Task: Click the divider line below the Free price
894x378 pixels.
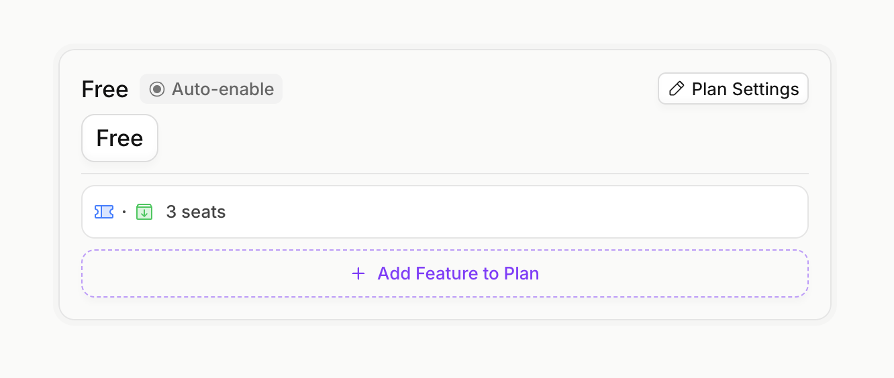Action: tap(444, 174)
